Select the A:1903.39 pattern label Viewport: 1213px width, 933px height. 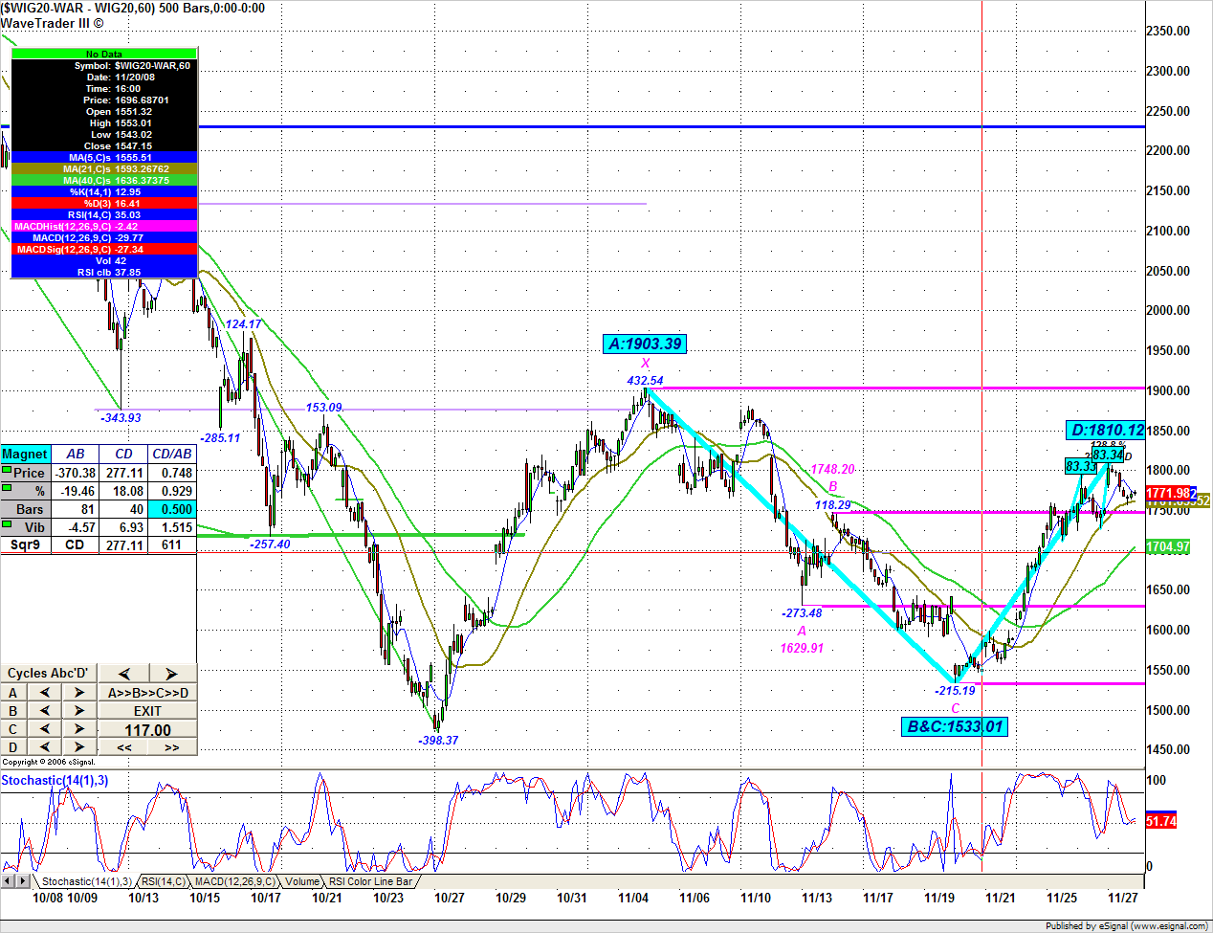click(x=646, y=344)
